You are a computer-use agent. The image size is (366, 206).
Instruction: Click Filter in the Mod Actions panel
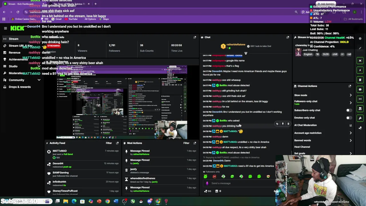coord(186,143)
